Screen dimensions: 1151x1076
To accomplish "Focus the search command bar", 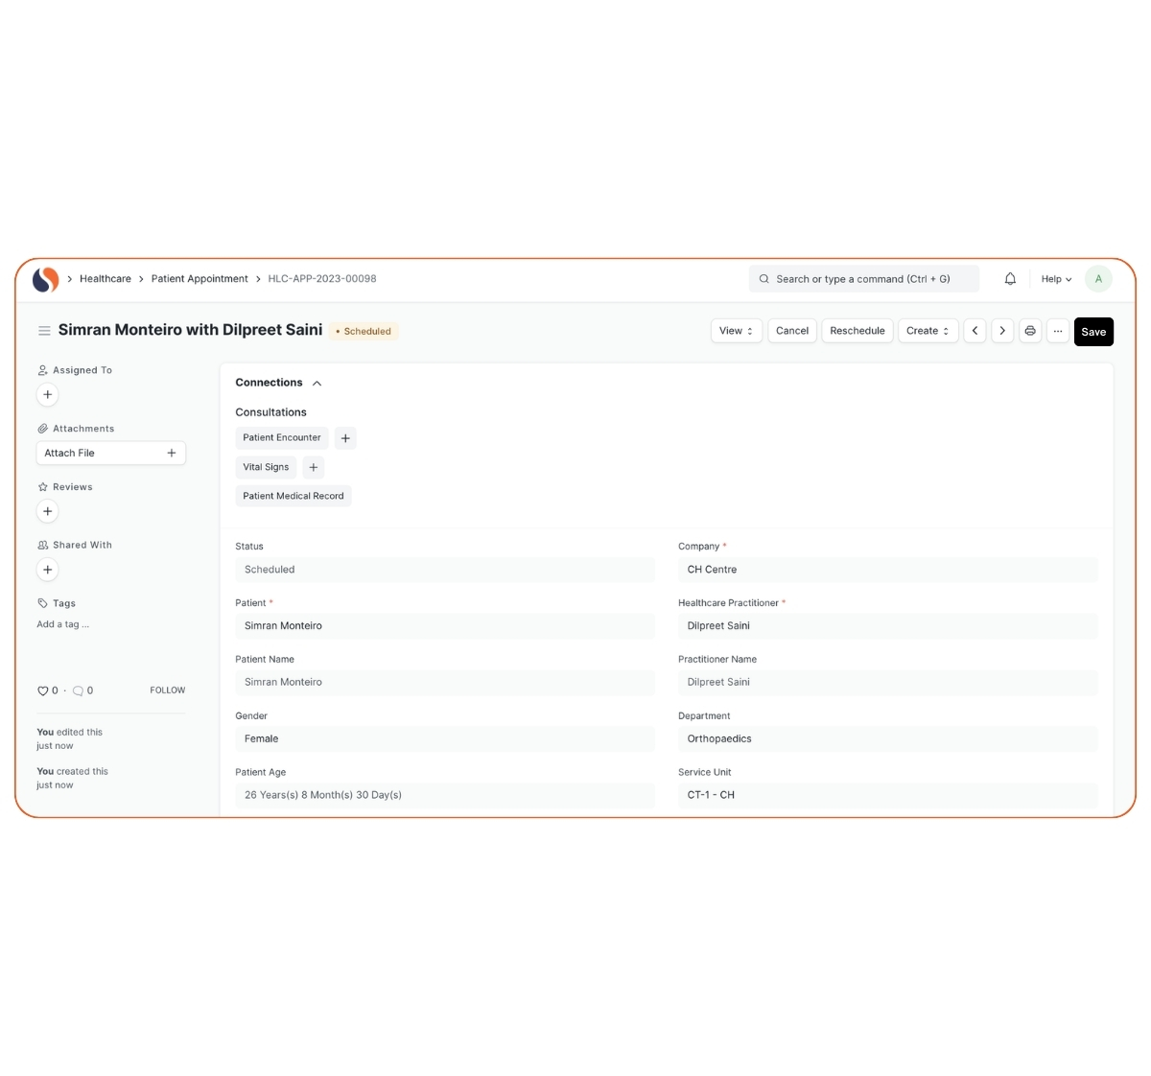I will click(x=863, y=279).
